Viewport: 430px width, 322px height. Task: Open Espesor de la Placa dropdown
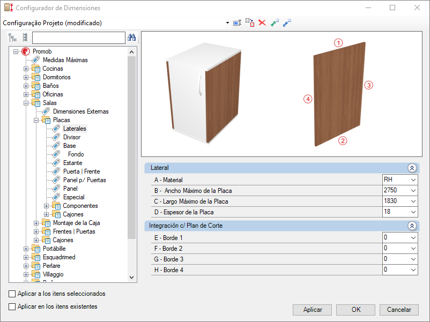(x=413, y=212)
